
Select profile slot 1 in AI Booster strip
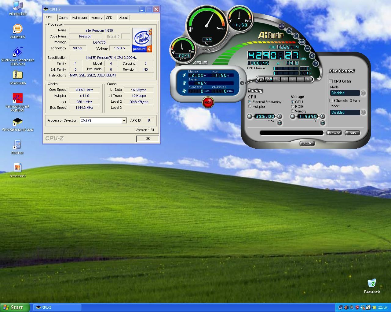pos(284,80)
